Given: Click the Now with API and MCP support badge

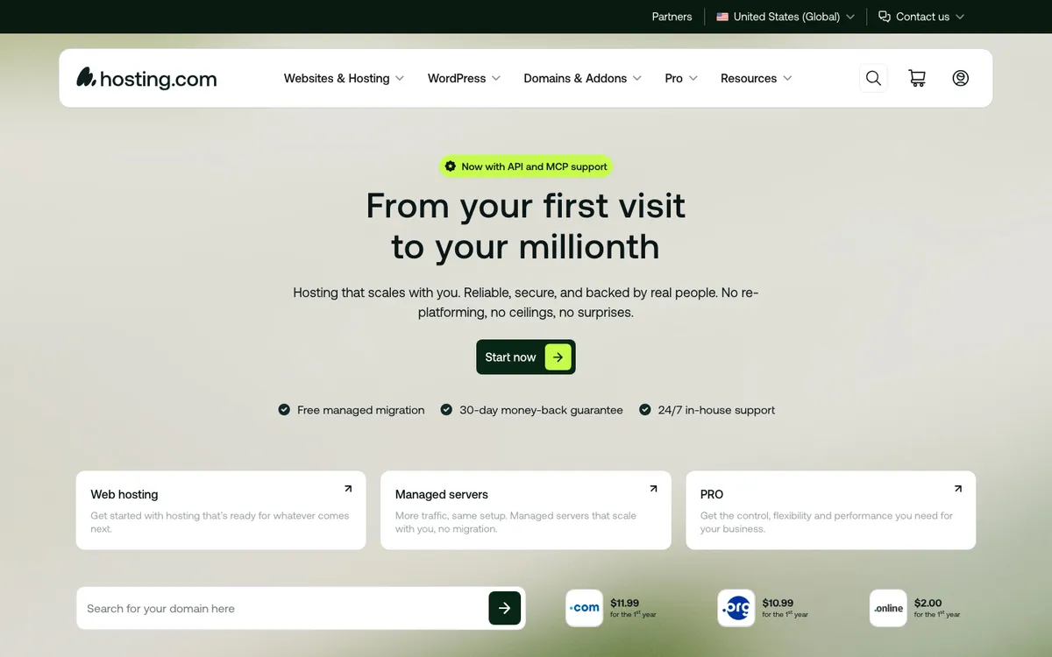Looking at the screenshot, I should [x=526, y=166].
